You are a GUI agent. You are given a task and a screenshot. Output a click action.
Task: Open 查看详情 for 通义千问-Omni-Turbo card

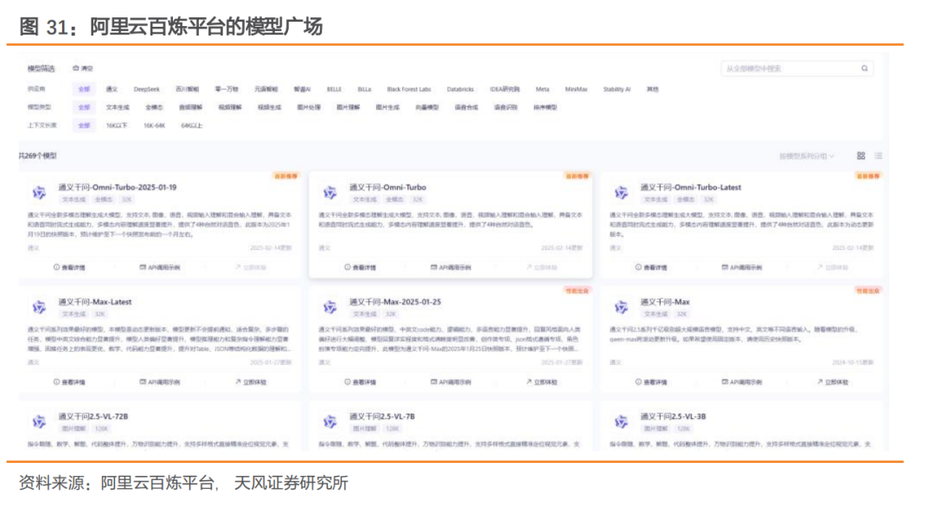click(361, 267)
